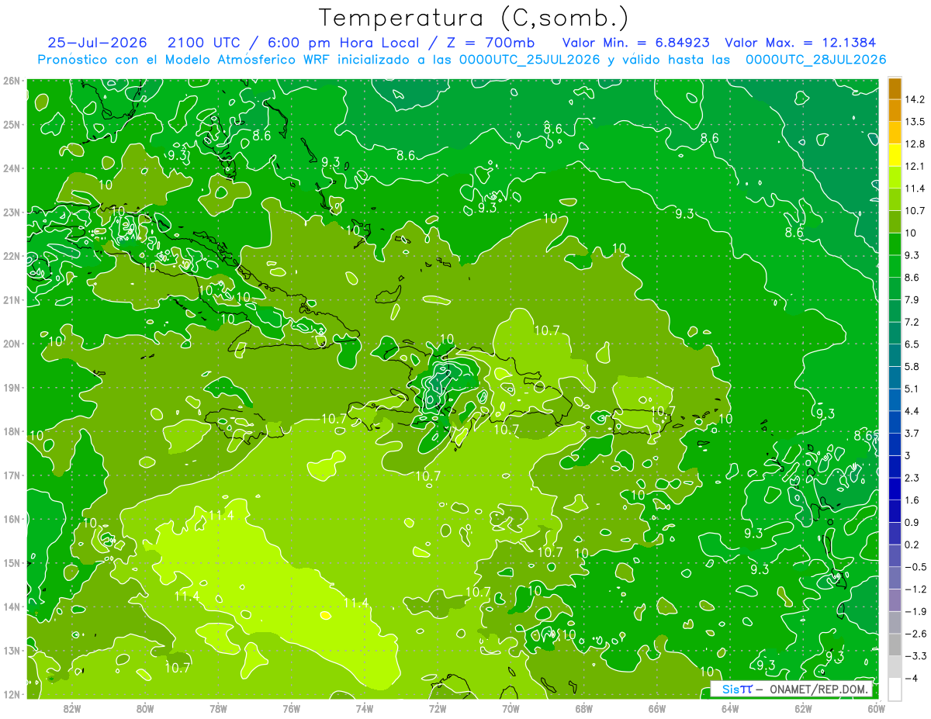This screenshot has width=931, height=719.
Task: Click the legend value -0.5
Action: point(915,567)
